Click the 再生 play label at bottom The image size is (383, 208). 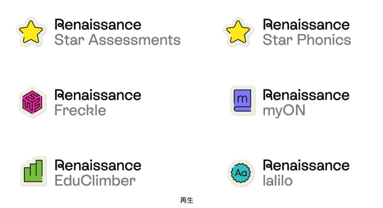187,200
